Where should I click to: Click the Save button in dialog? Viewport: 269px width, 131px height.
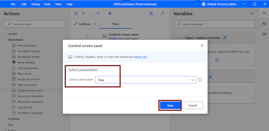(170, 105)
